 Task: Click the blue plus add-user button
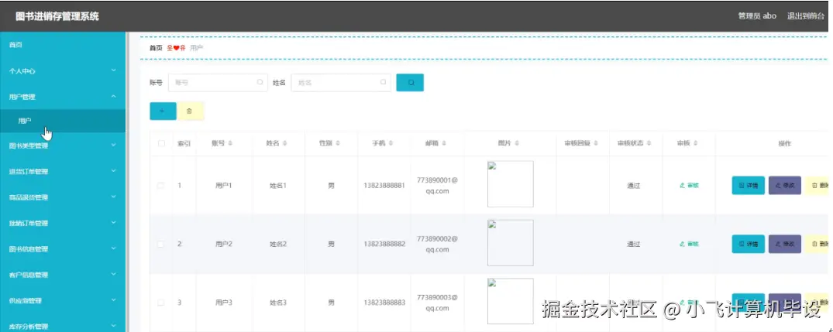tap(163, 111)
